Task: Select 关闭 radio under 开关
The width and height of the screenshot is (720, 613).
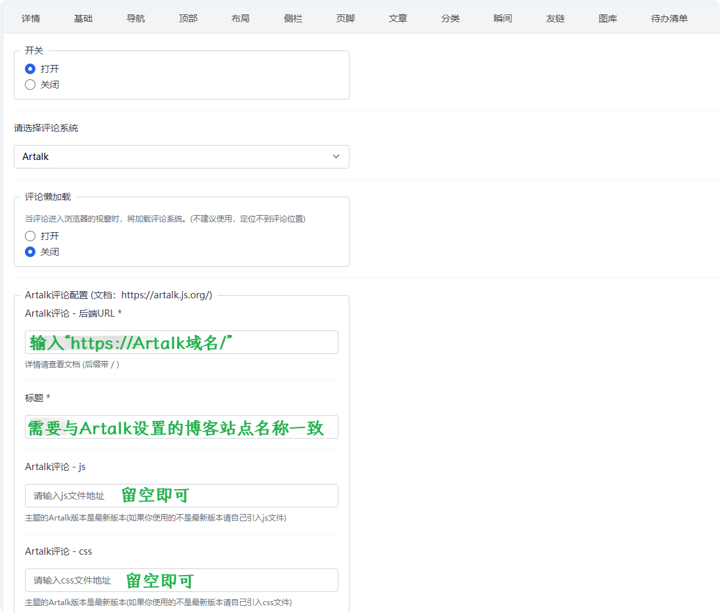Action: pyautogui.click(x=30, y=85)
